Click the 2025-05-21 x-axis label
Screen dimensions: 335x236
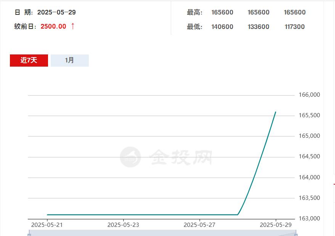coord(47,225)
